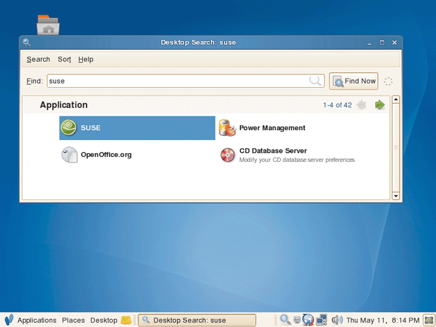Open the SUSE application result
The width and height of the screenshot is (436, 327).
click(137, 128)
